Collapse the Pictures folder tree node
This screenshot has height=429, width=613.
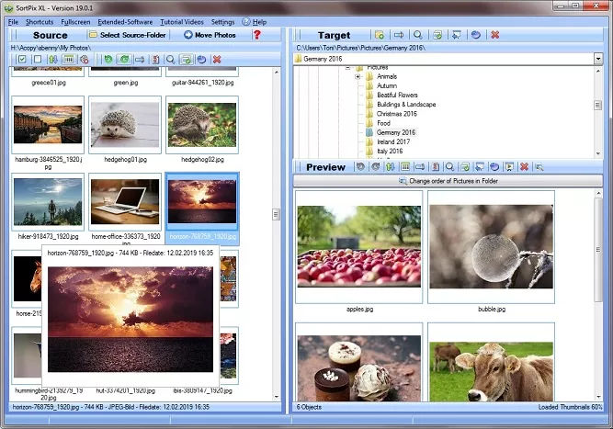click(348, 68)
